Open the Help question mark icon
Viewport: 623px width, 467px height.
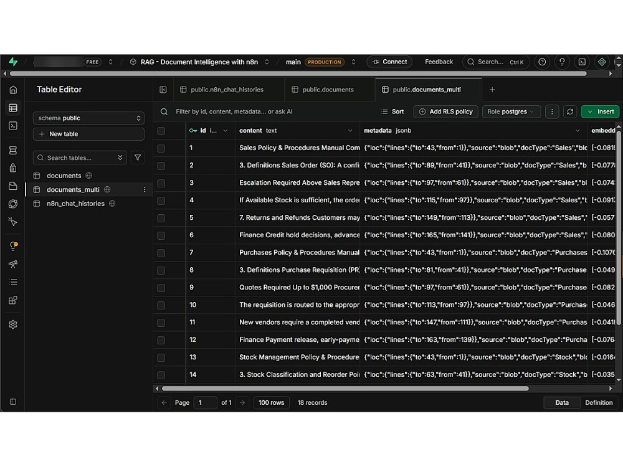click(542, 62)
